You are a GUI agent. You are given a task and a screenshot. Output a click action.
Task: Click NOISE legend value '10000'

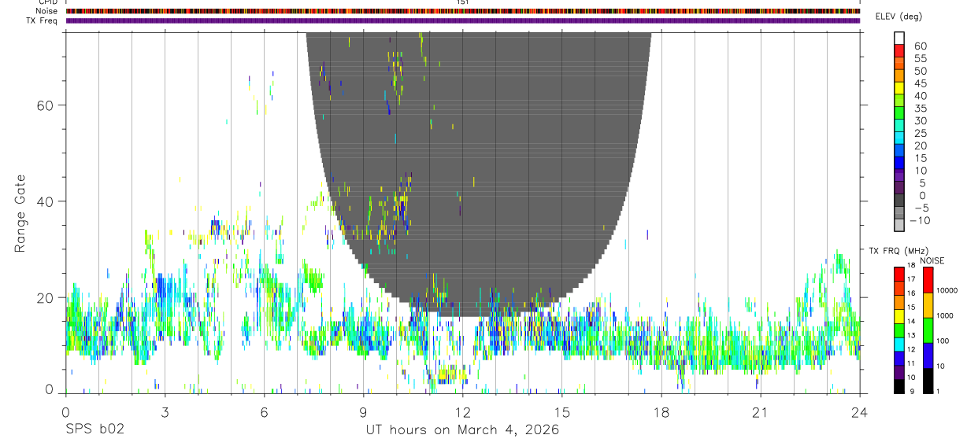pyautogui.click(x=948, y=290)
